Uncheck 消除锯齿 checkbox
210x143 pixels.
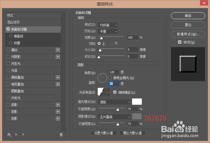115,92
